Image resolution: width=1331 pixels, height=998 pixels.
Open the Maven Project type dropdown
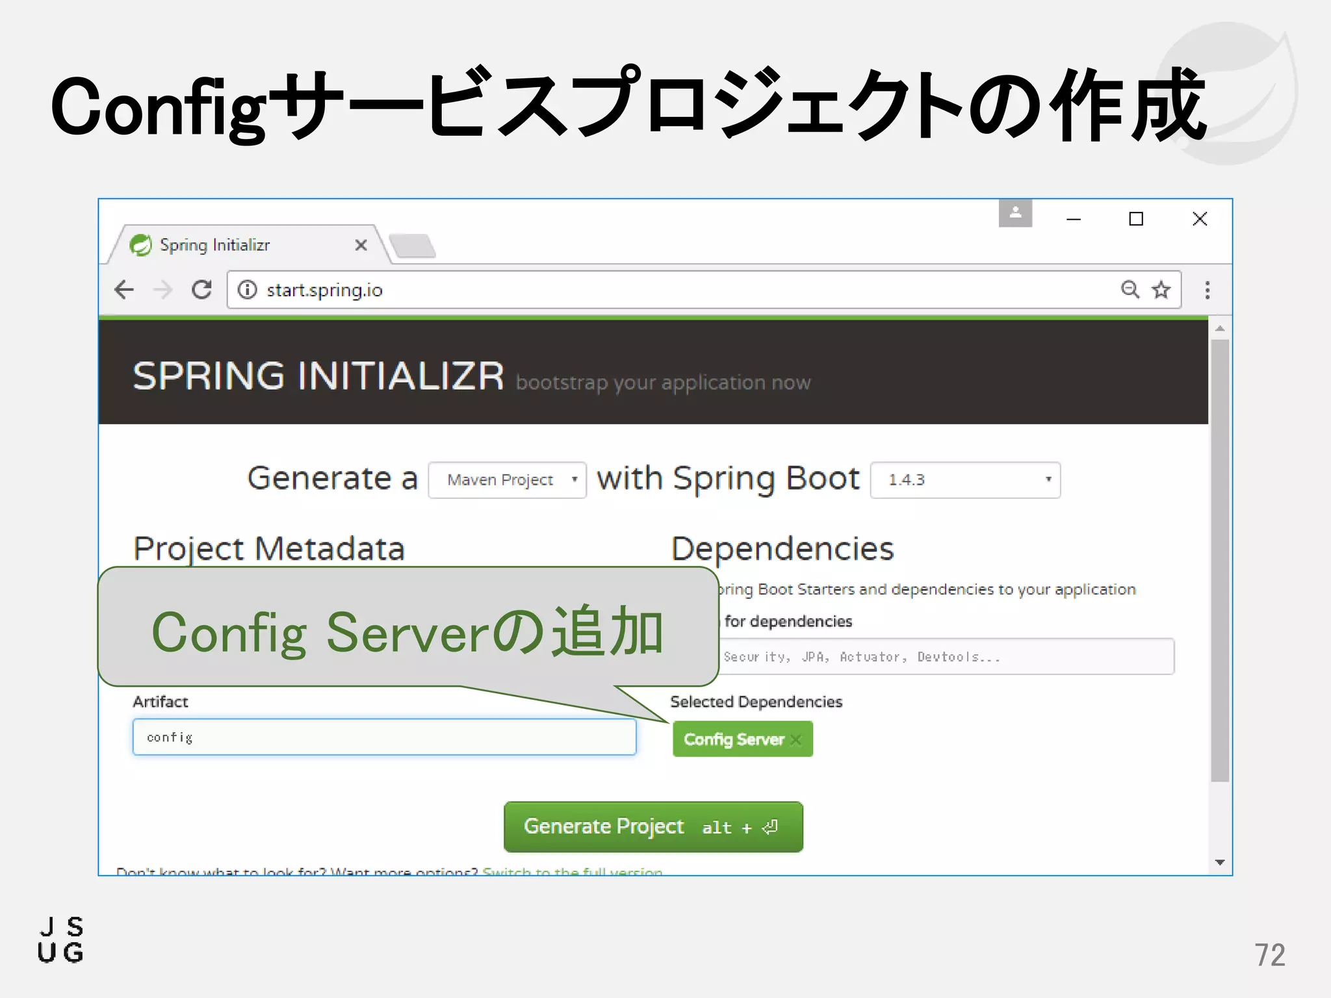pyautogui.click(x=508, y=480)
